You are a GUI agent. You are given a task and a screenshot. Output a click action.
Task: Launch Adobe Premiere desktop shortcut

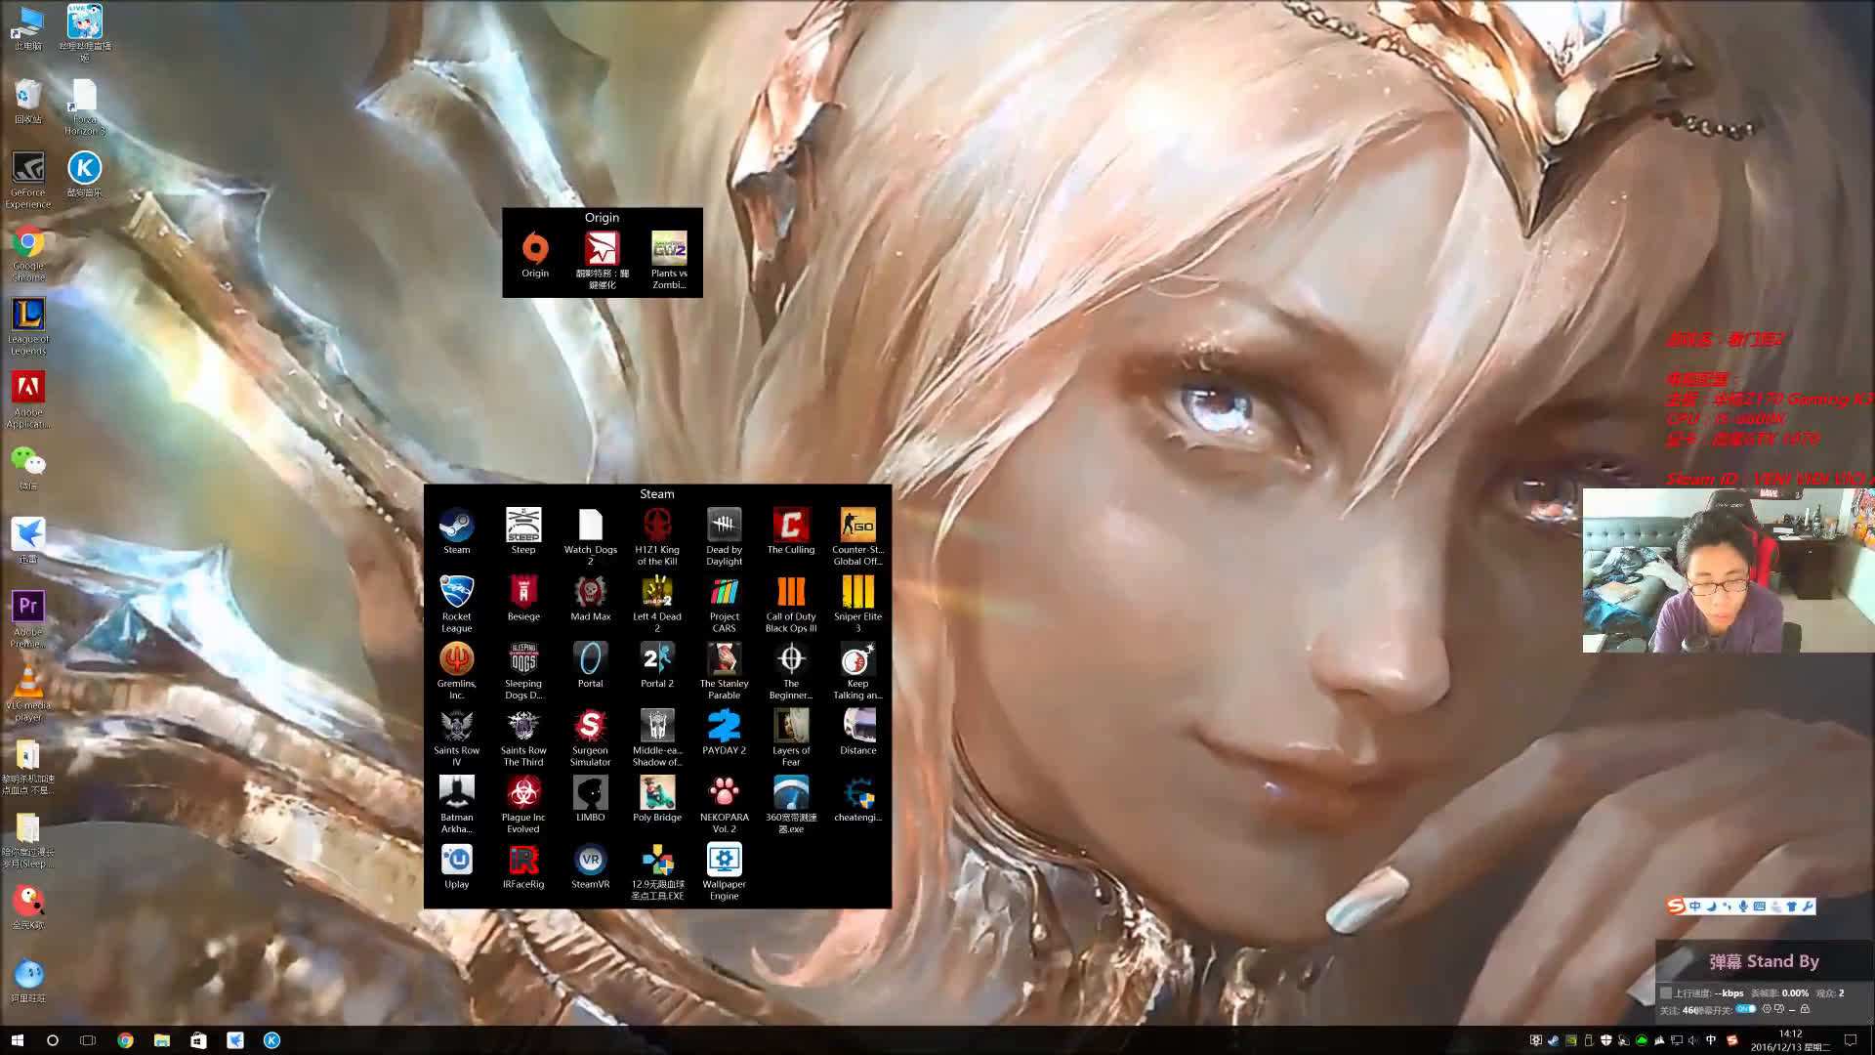pos(28,620)
